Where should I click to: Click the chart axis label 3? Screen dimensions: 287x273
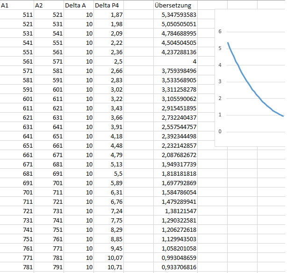[220, 81]
